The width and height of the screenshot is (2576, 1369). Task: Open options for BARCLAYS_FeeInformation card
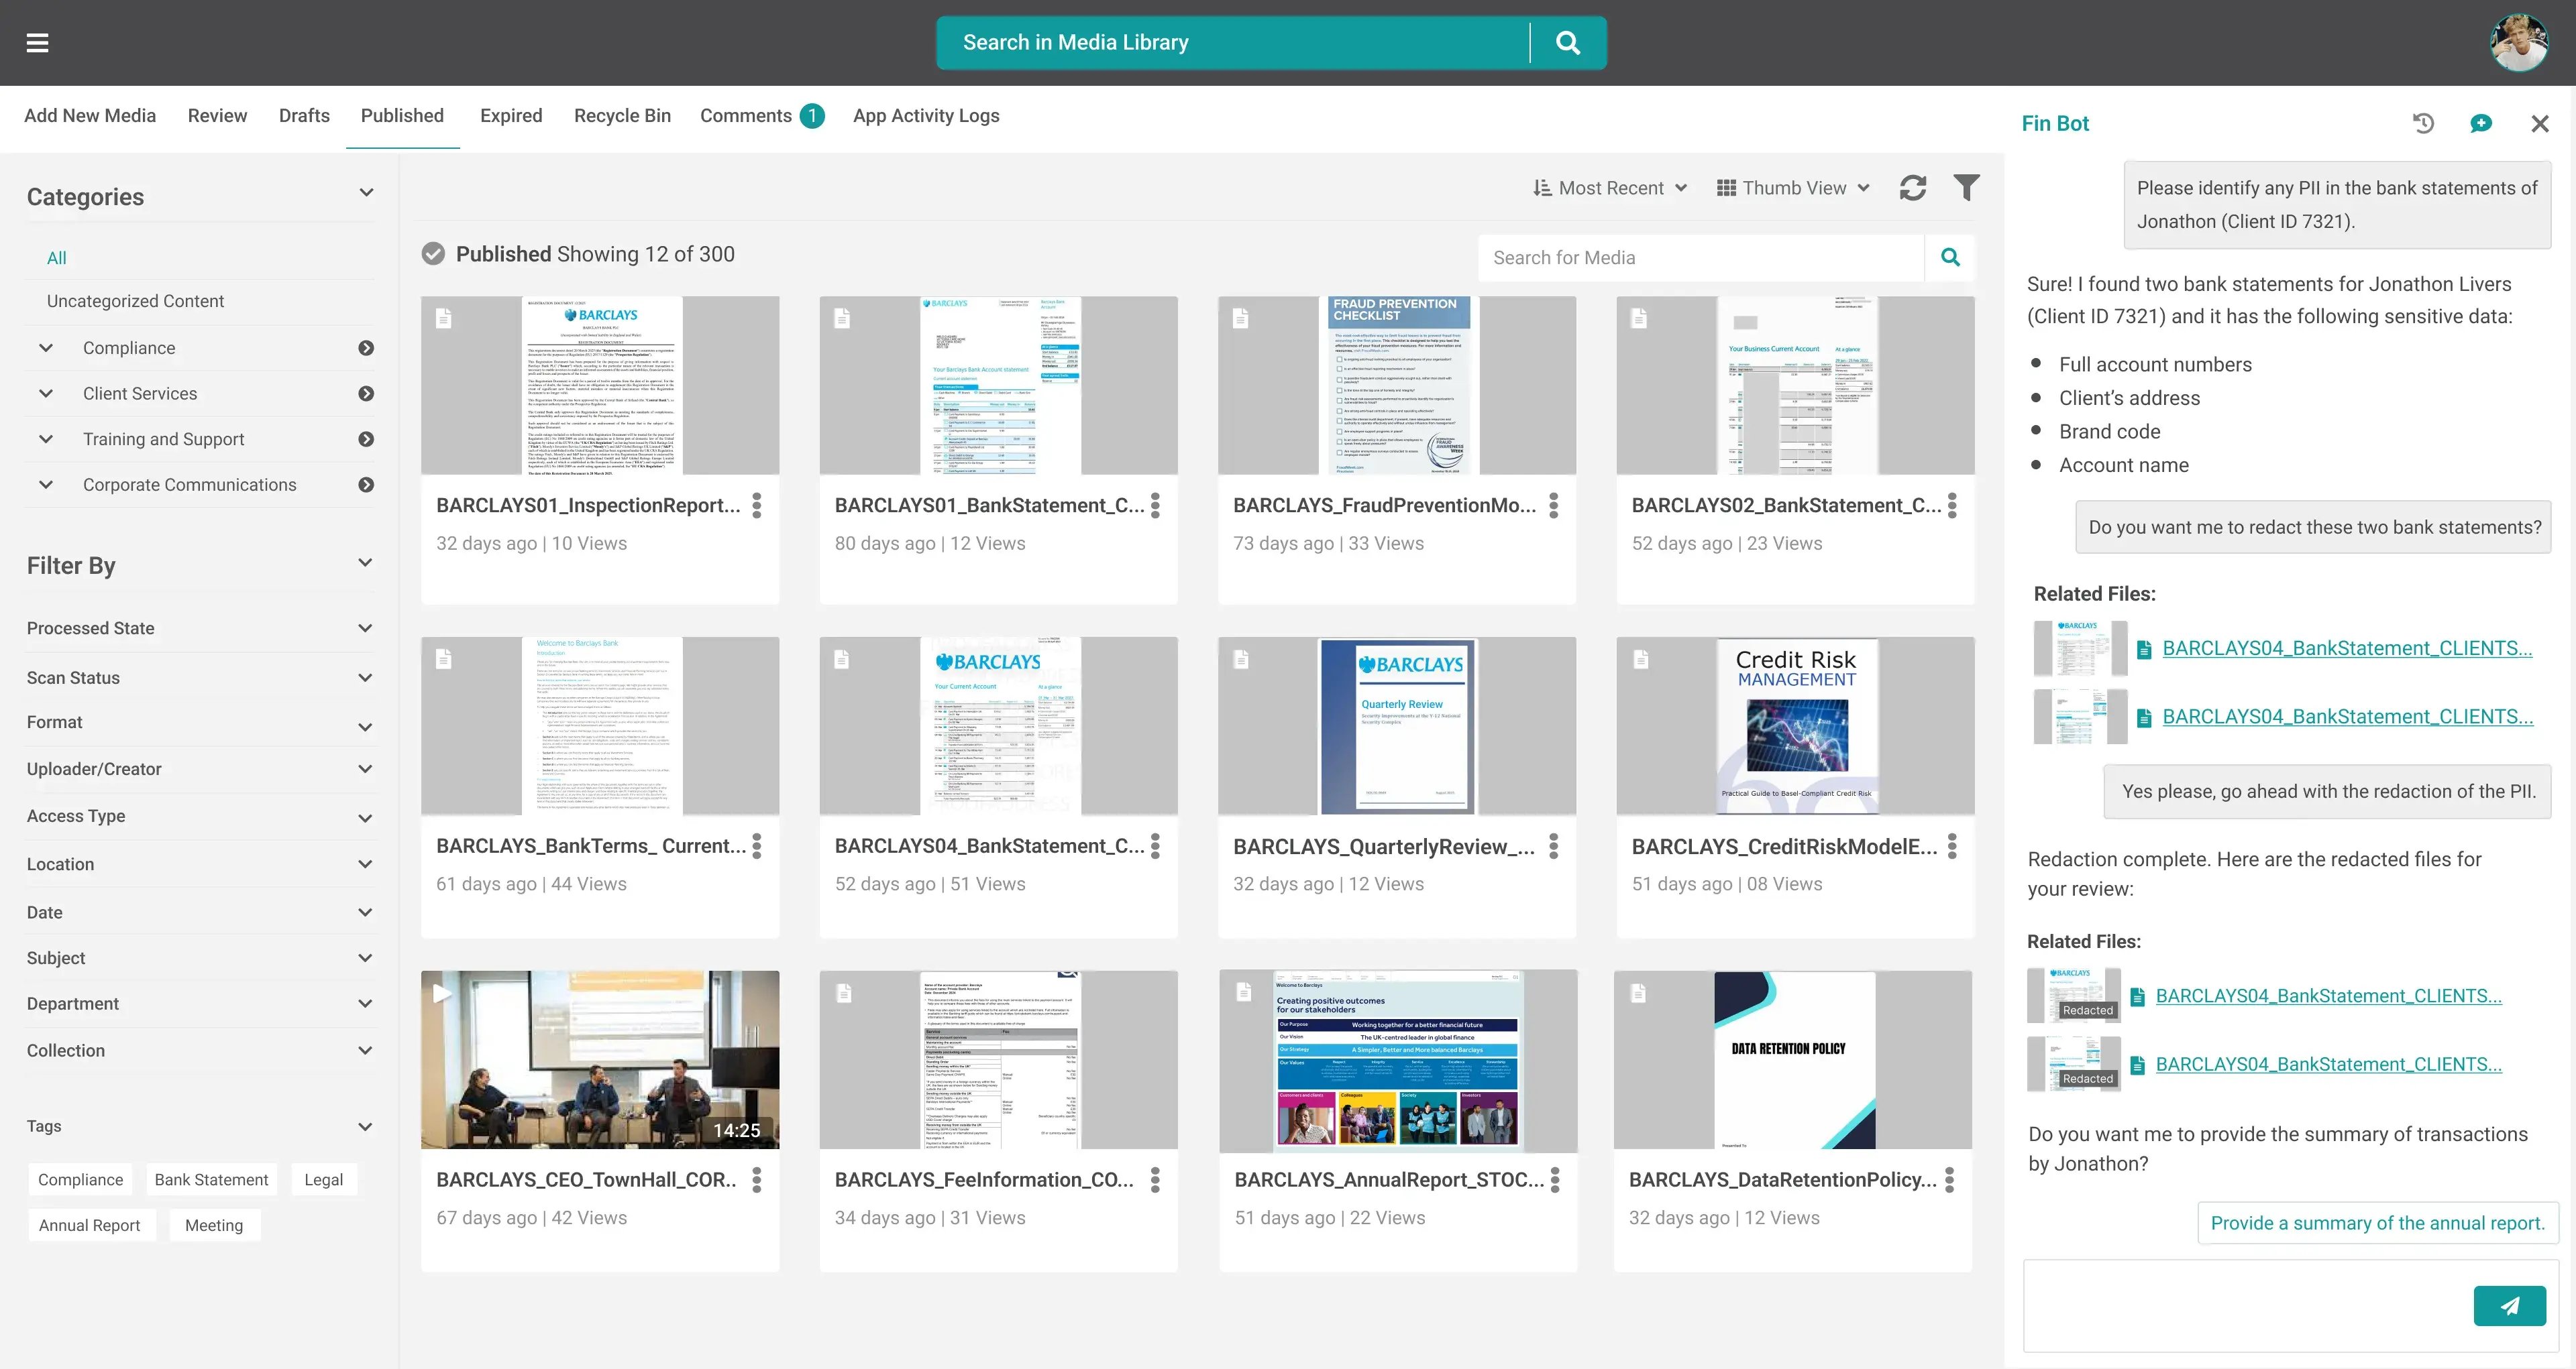(1155, 1180)
